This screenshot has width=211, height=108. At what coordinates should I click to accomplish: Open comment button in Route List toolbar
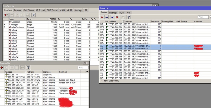(123, 17)
